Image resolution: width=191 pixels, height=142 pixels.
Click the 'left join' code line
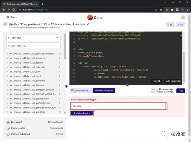(83, 63)
